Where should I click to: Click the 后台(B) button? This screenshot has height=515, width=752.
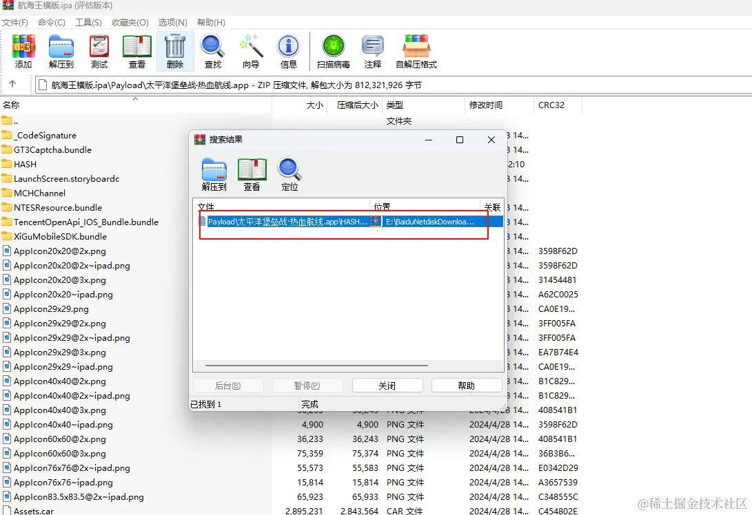coord(228,385)
